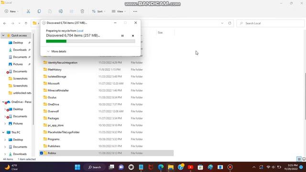This screenshot has height=172, width=306.
Task: Open the View layout dropdown
Action: [x=119, y=11]
